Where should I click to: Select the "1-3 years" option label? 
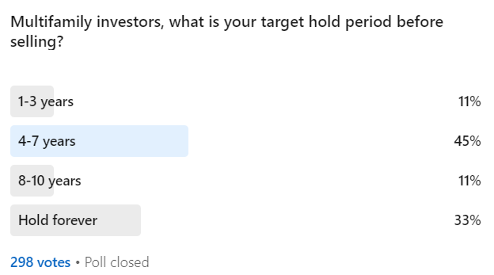(x=46, y=102)
